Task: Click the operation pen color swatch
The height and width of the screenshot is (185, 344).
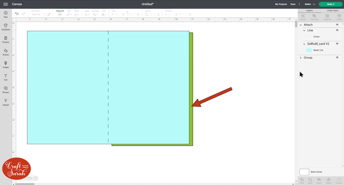Action: tap(49, 14)
